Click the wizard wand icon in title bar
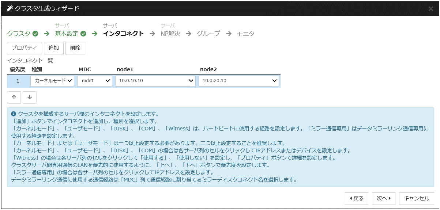The image size is (440, 210). tap(10, 8)
